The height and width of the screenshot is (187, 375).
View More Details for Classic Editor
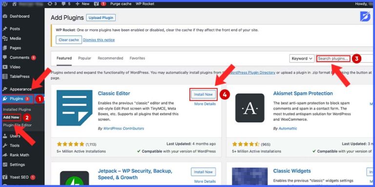[205, 104]
